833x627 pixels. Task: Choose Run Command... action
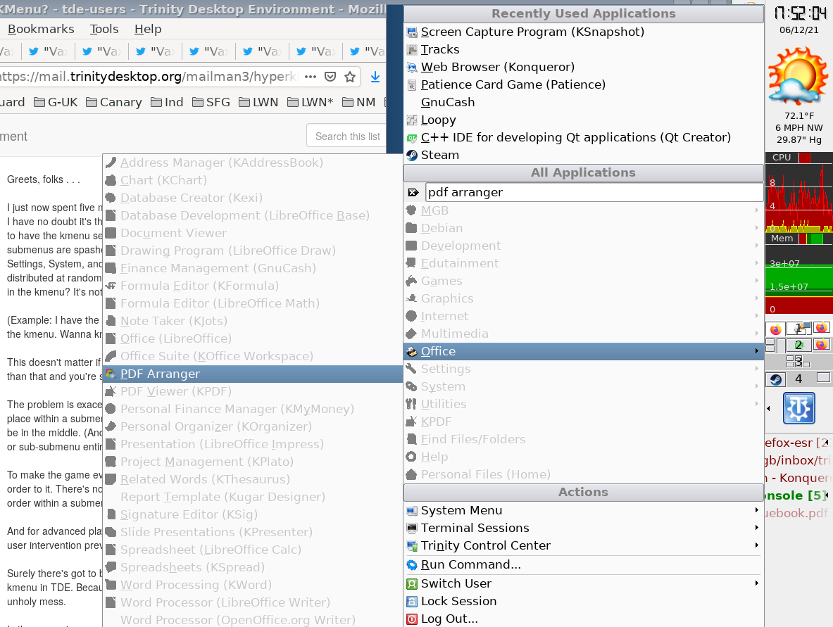(583, 565)
